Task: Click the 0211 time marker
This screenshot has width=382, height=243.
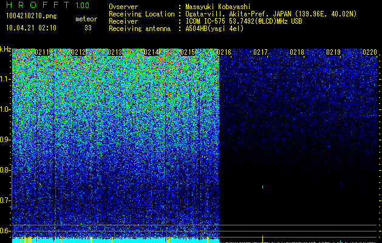Action: pos(42,52)
